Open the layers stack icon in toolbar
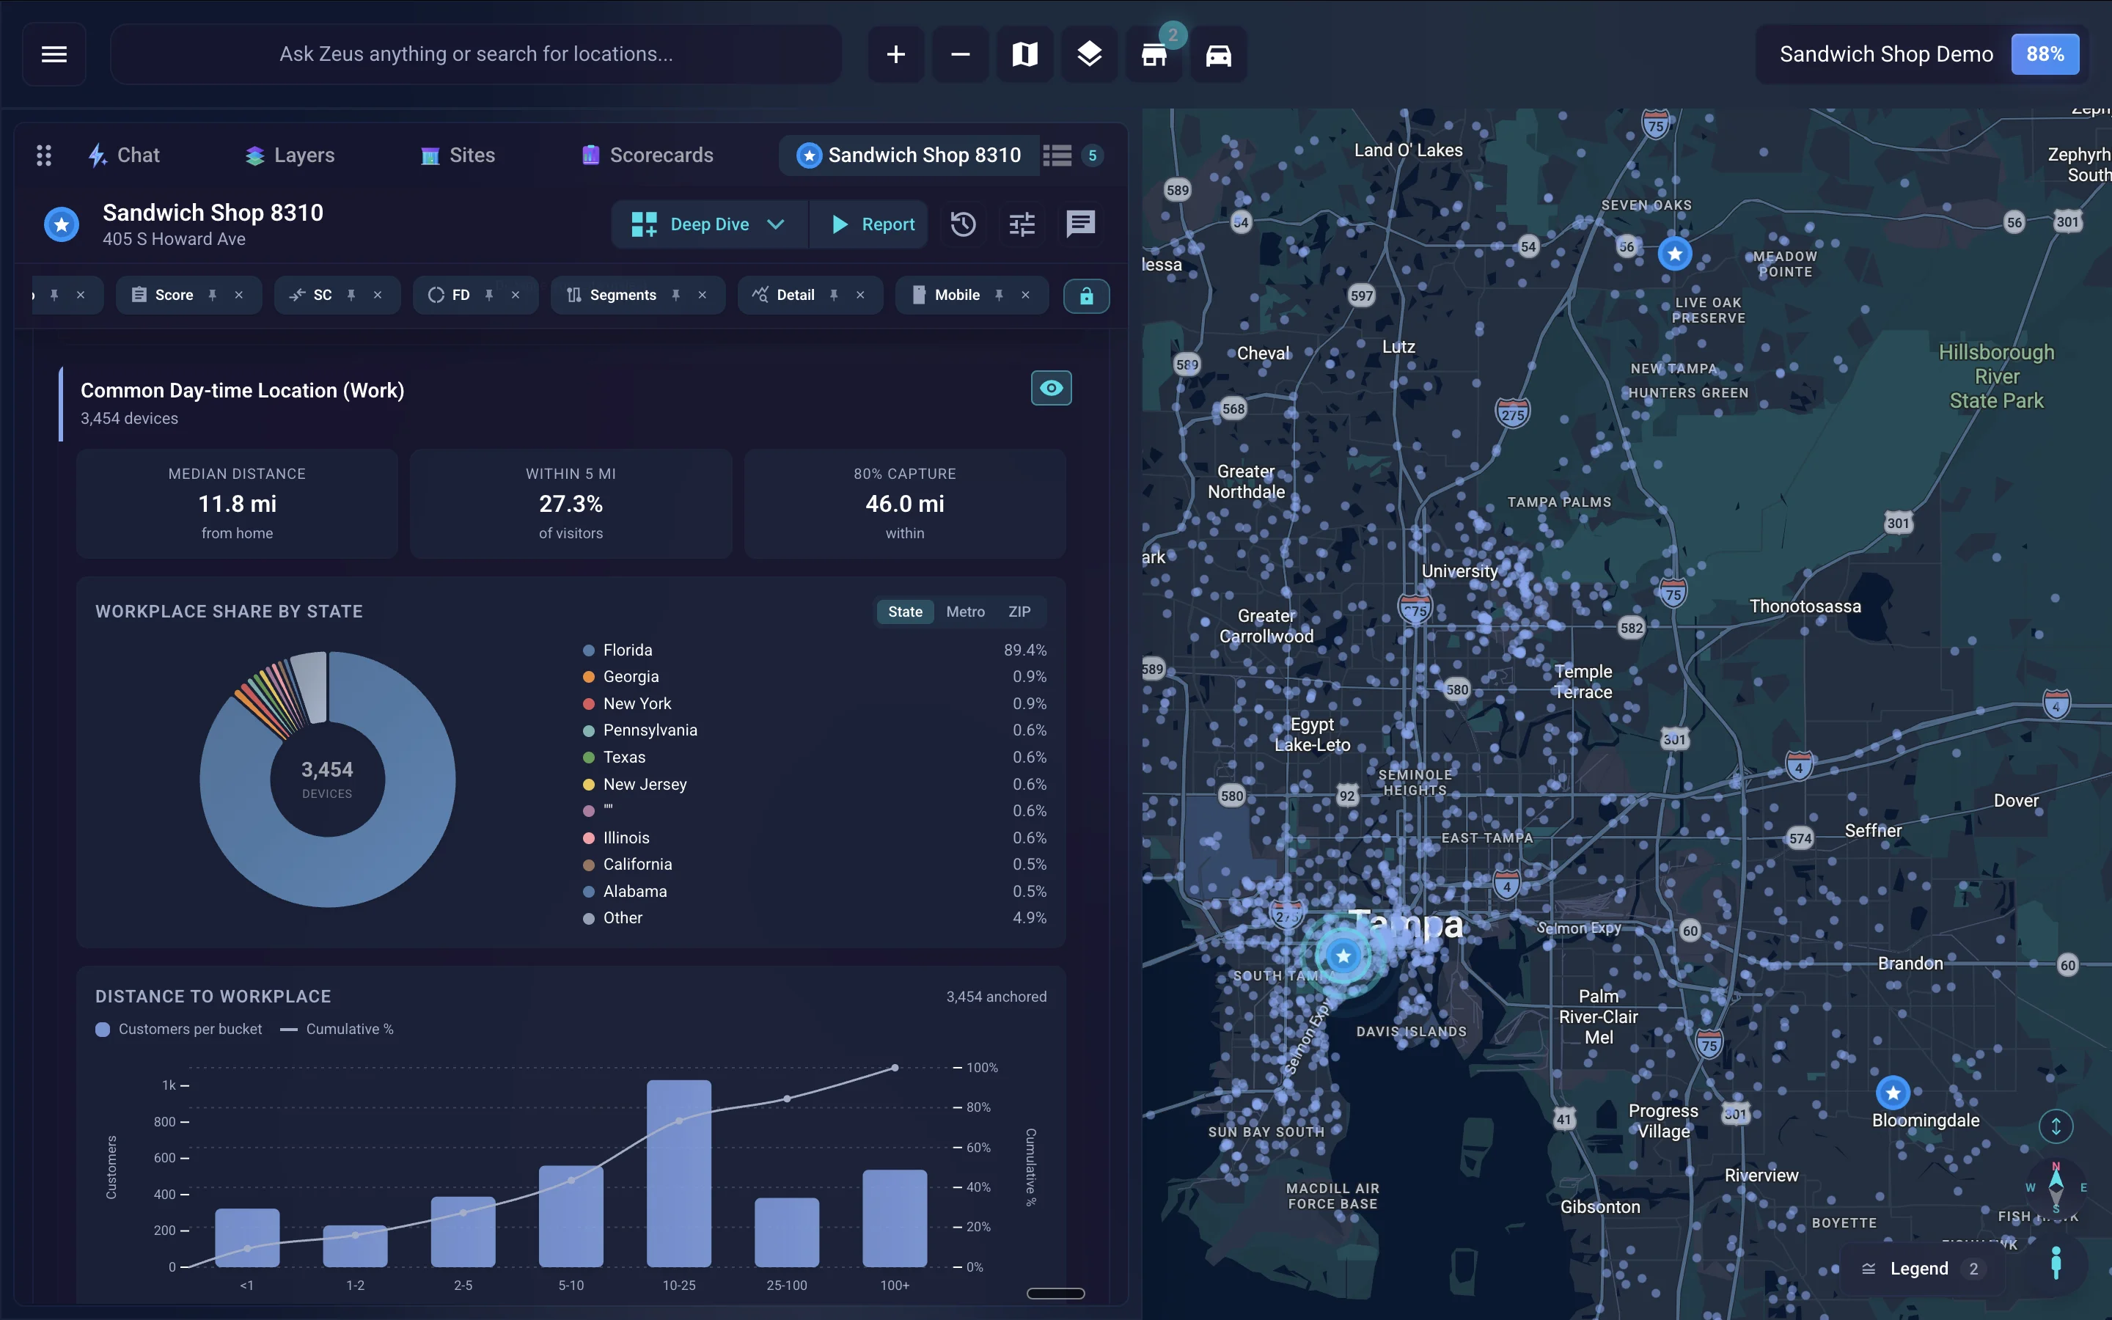2112x1320 pixels. [x=1089, y=54]
